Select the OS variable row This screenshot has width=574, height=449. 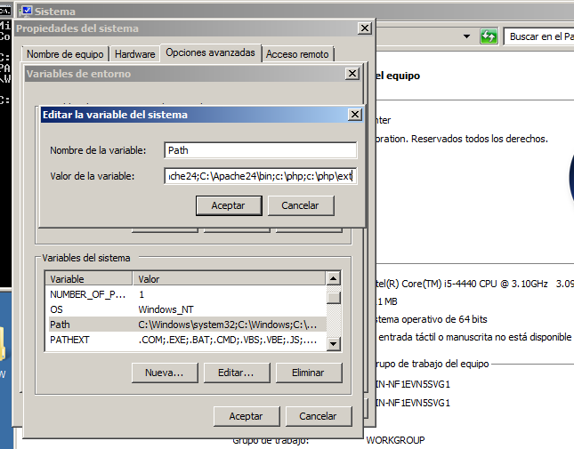pyautogui.click(x=186, y=309)
